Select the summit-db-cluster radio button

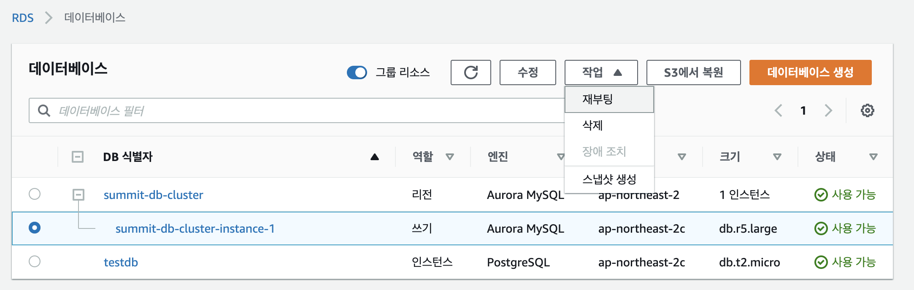[35, 194]
